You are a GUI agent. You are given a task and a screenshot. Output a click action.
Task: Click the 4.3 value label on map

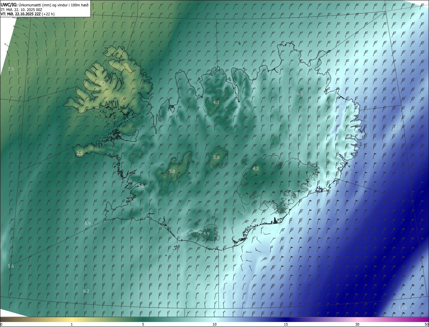tap(216, 102)
